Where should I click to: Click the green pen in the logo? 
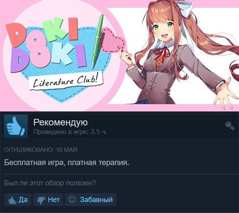pyautogui.click(x=97, y=41)
